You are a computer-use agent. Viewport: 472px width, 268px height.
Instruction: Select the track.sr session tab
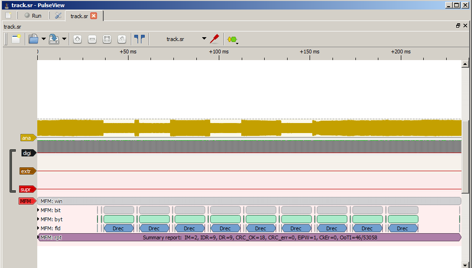point(79,16)
